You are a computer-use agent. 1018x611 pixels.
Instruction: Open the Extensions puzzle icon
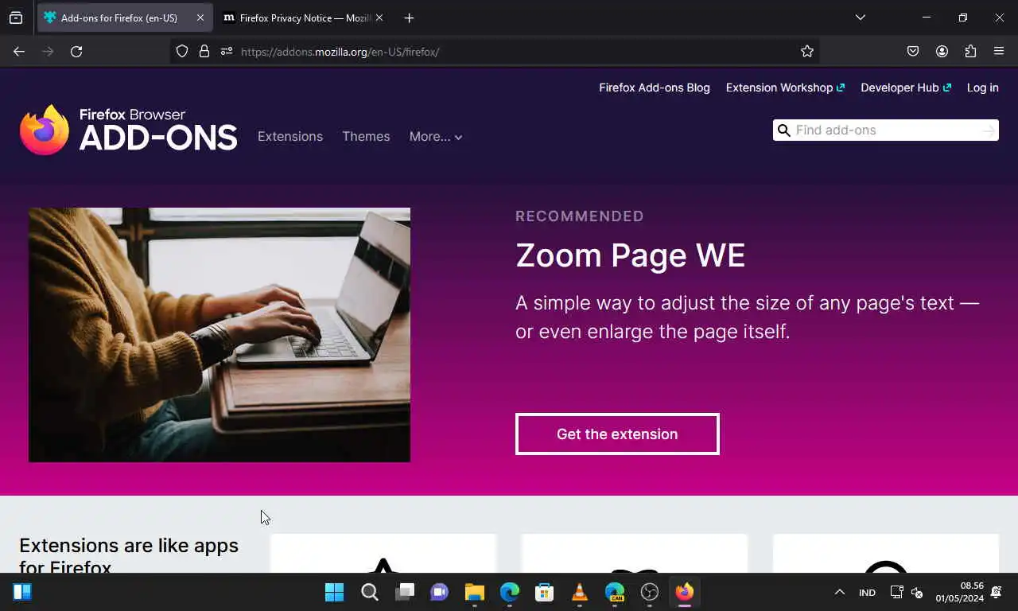(x=970, y=52)
